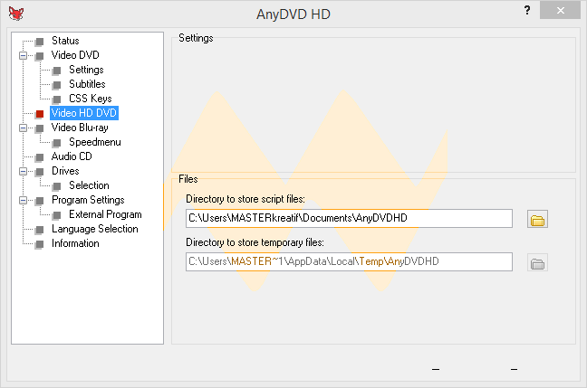Click the grey icon beside Information
Image resolution: width=587 pixels, height=388 pixels.
click(x=39, y=244)
